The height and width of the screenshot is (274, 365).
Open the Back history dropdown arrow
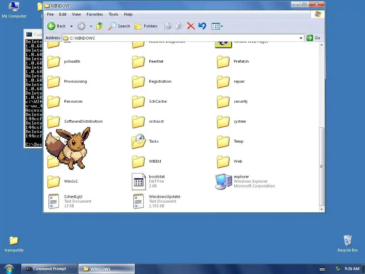[71, 26]
